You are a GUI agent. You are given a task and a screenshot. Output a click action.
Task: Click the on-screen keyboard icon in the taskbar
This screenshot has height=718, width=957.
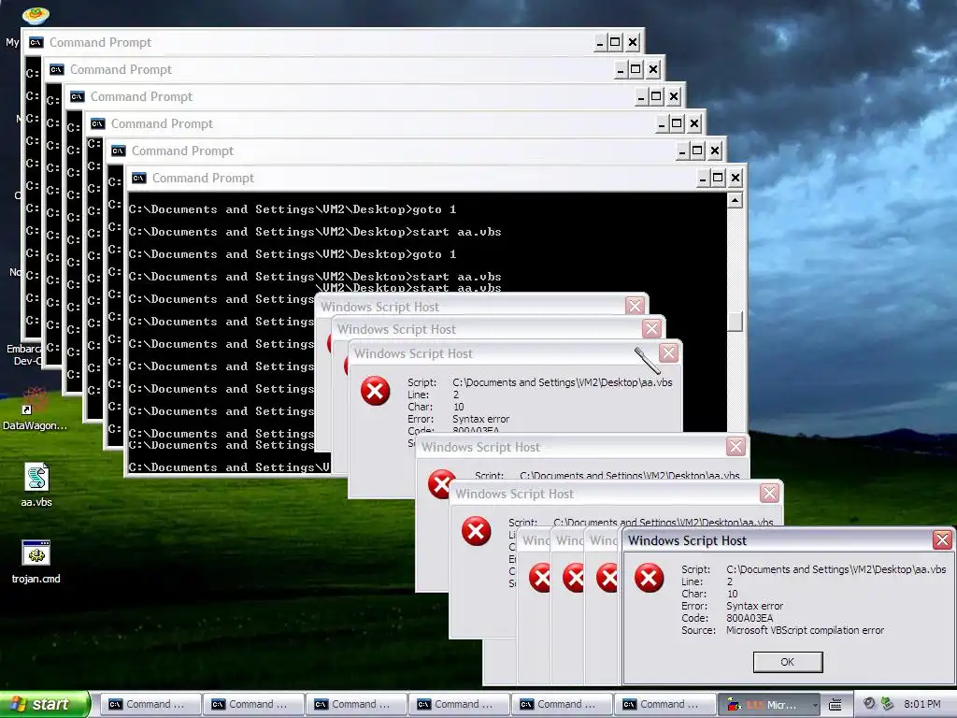coord(835,705)
